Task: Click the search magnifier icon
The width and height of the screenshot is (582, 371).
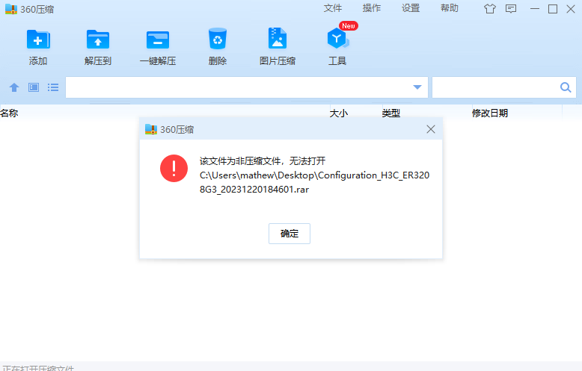Action: point(566,87)
